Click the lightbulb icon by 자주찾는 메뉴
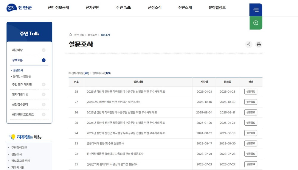This screenshot has width=298, height=170. pos(13,137)
